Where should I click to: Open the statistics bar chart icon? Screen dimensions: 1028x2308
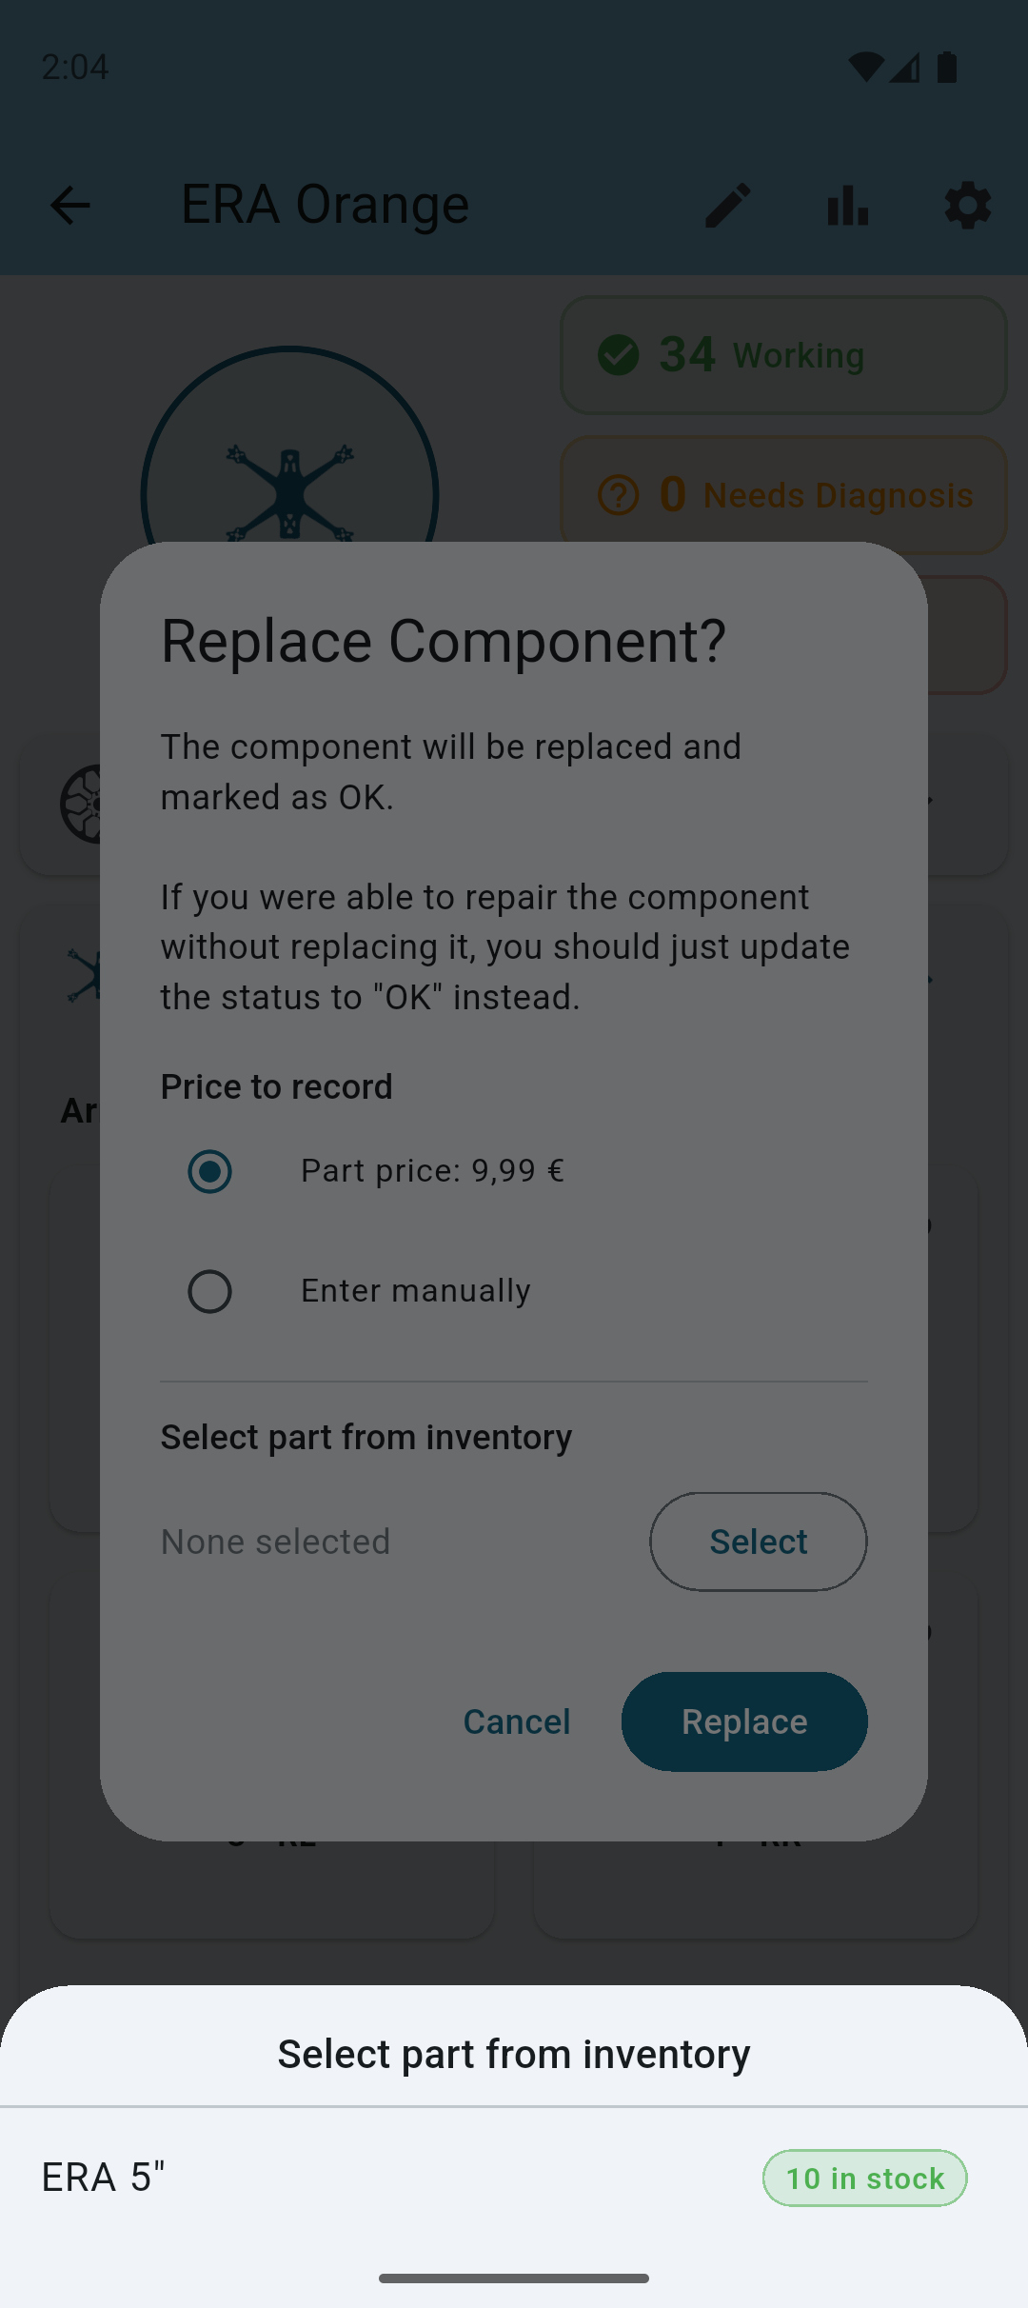[846, 204]
